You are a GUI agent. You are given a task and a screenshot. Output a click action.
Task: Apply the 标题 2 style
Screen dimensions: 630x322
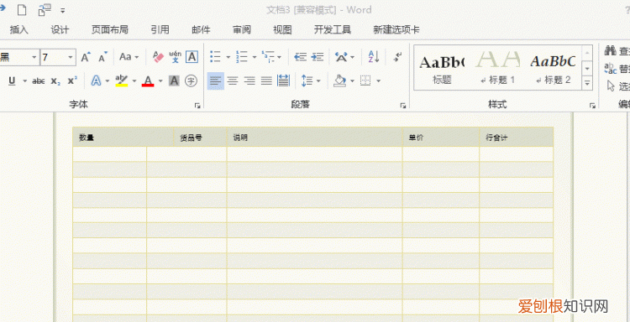coord(554,68)
